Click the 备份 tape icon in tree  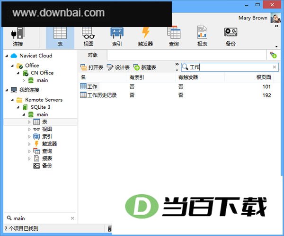[x=36, y=166]
